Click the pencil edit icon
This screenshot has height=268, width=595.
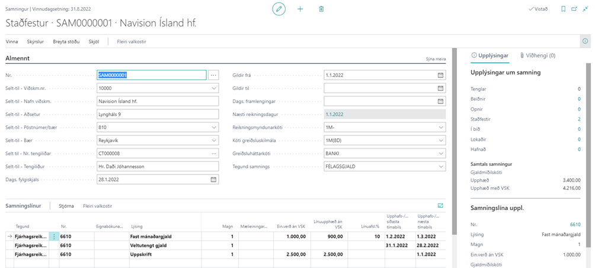coord(279,9)
